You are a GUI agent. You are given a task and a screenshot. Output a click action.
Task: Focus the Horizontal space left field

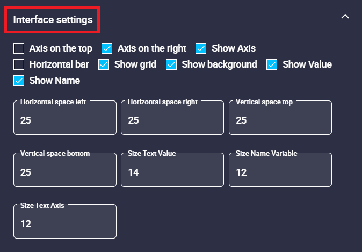click(x=65, y=120)
